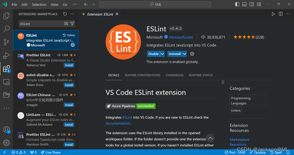Open Manage gear in activity bar

6,143
